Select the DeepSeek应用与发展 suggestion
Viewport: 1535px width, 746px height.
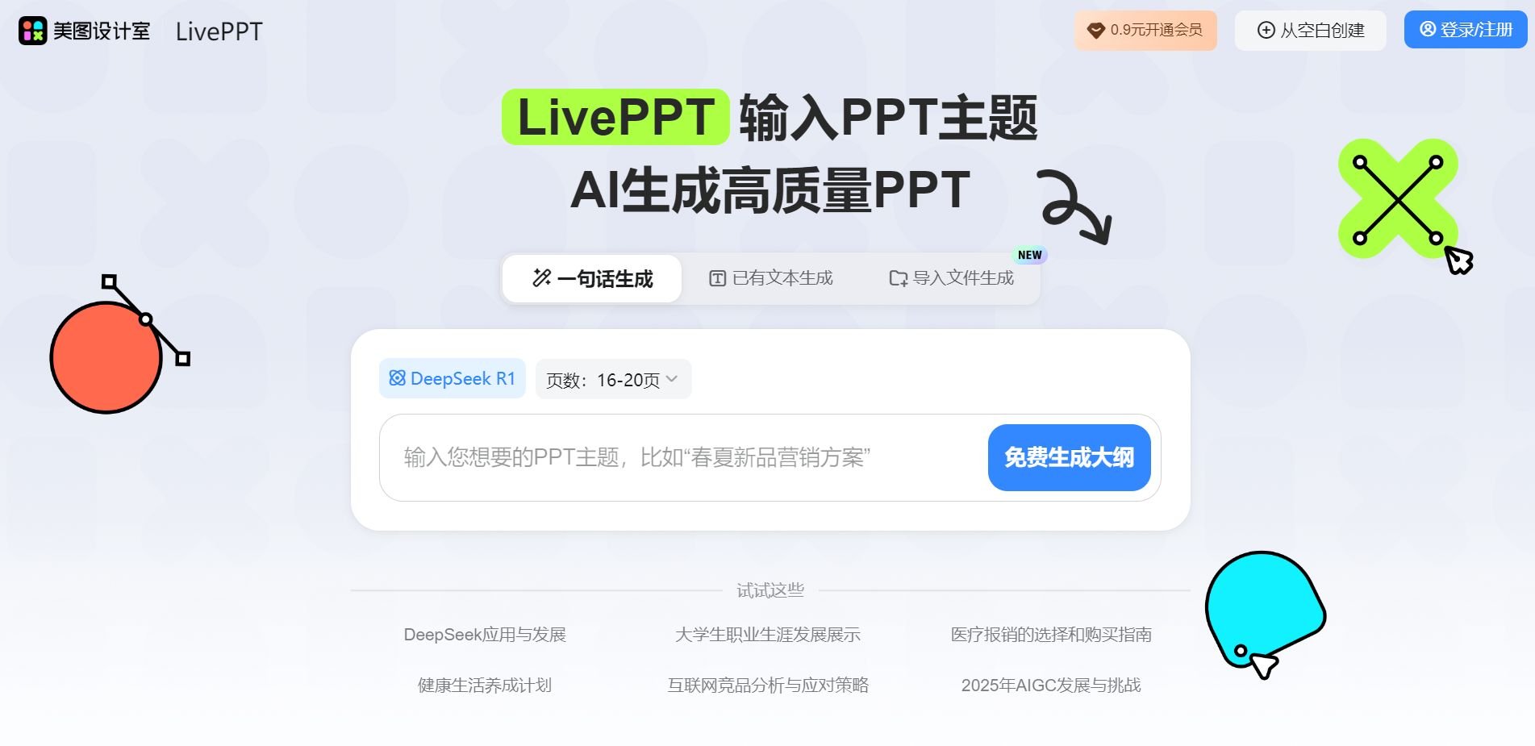point(485,635)
